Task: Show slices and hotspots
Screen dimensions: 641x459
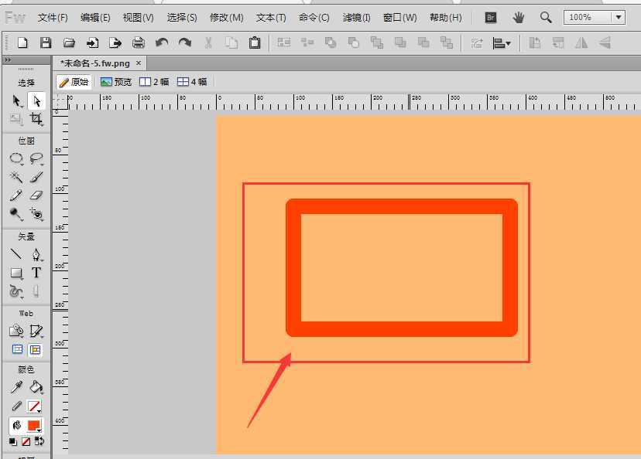Action: 36,350
